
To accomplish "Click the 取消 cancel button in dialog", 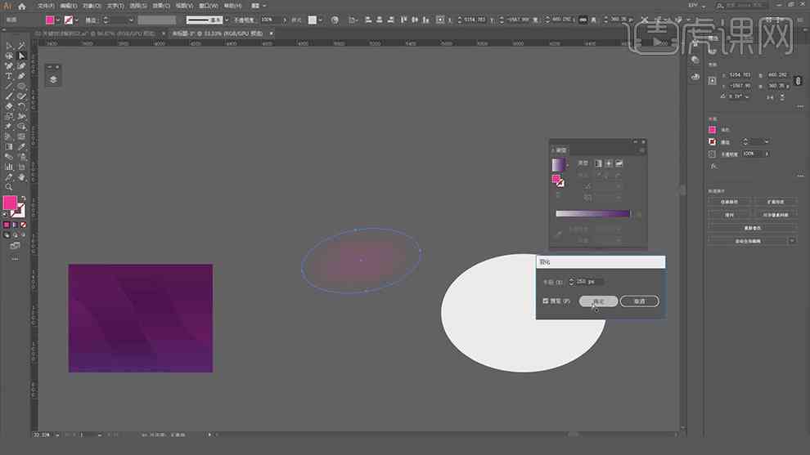I will [x=640, y=301].
